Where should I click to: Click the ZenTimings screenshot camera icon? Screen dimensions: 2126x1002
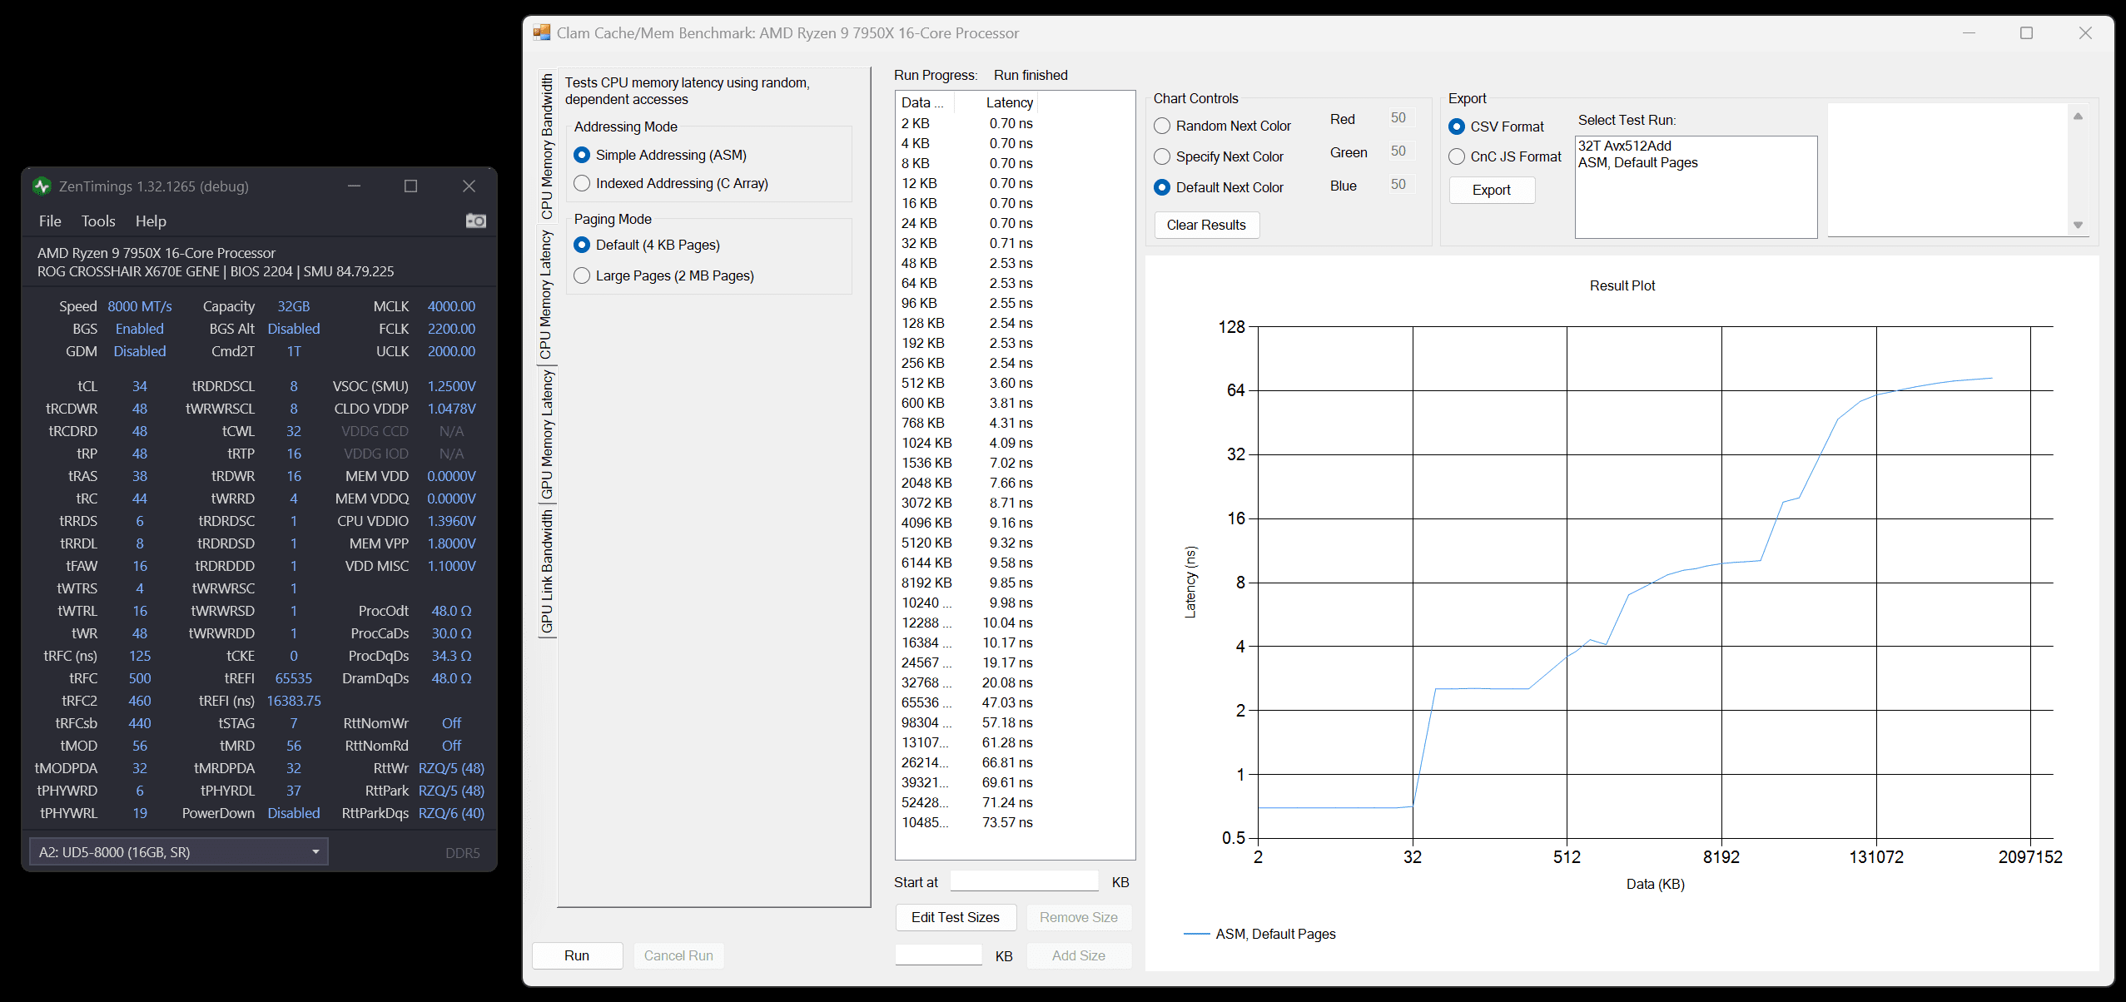pos(475,221)
